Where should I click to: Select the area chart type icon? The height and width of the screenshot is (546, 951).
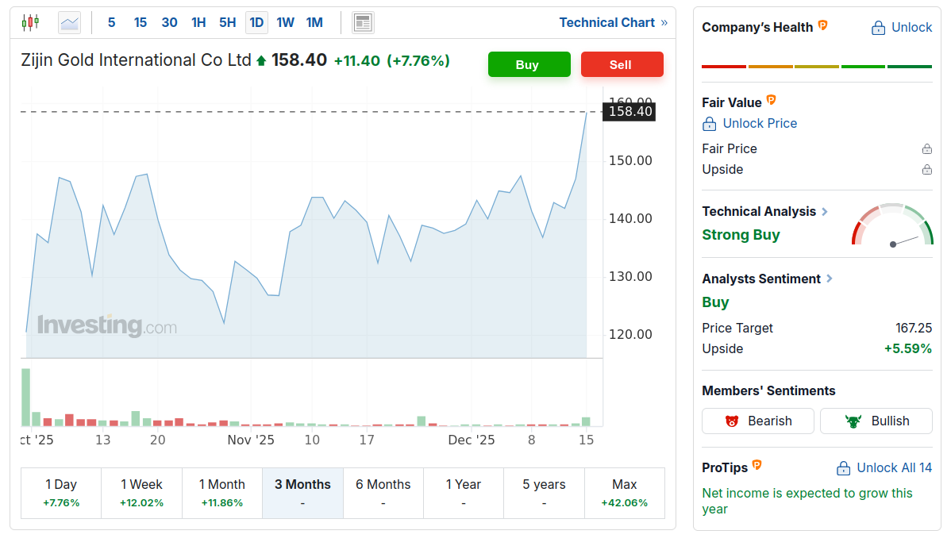70,22
